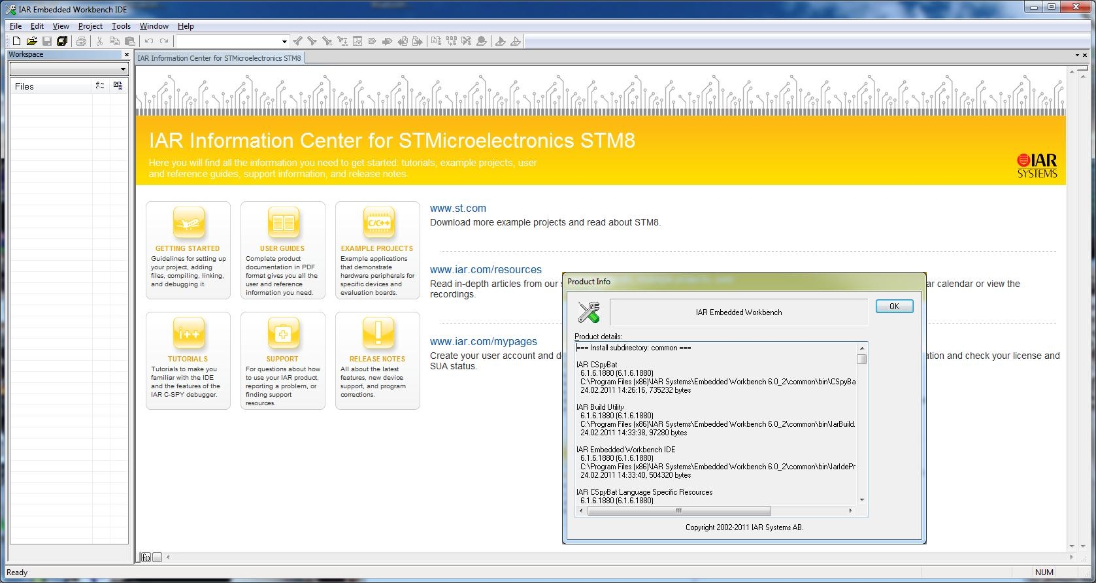The image size is (1096, 583).
Task: Click the main page scroll down arrow
Action: point(1072,546)
